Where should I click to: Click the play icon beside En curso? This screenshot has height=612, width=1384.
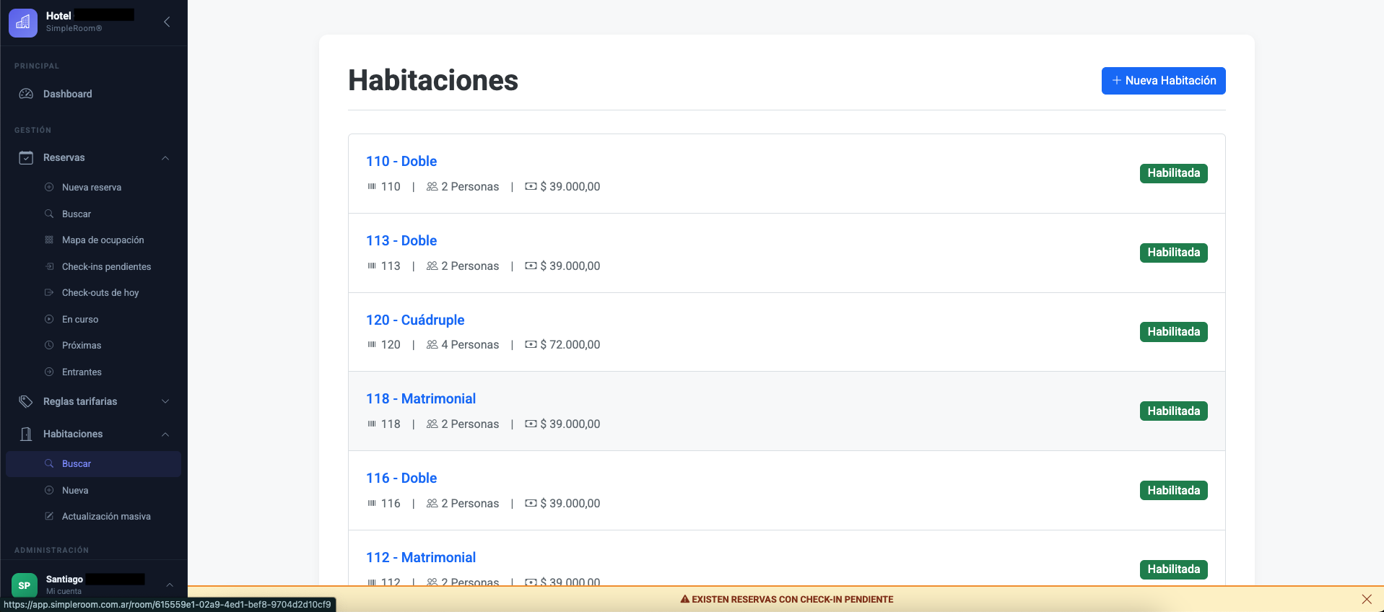coord(49,319)
